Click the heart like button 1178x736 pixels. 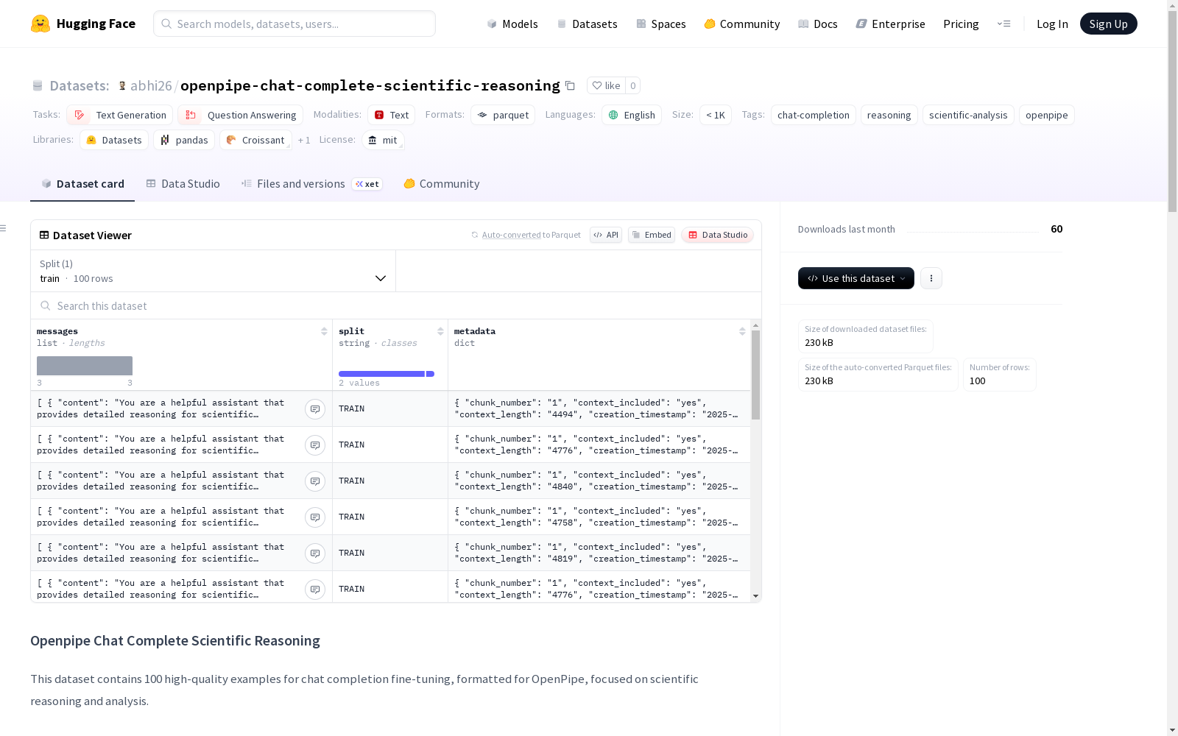tap(606, 85)
